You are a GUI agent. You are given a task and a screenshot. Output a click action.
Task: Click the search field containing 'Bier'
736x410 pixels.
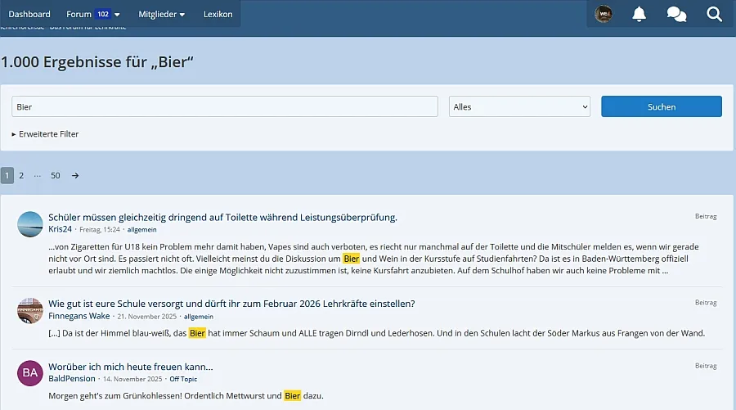click(x=225, y=106)
